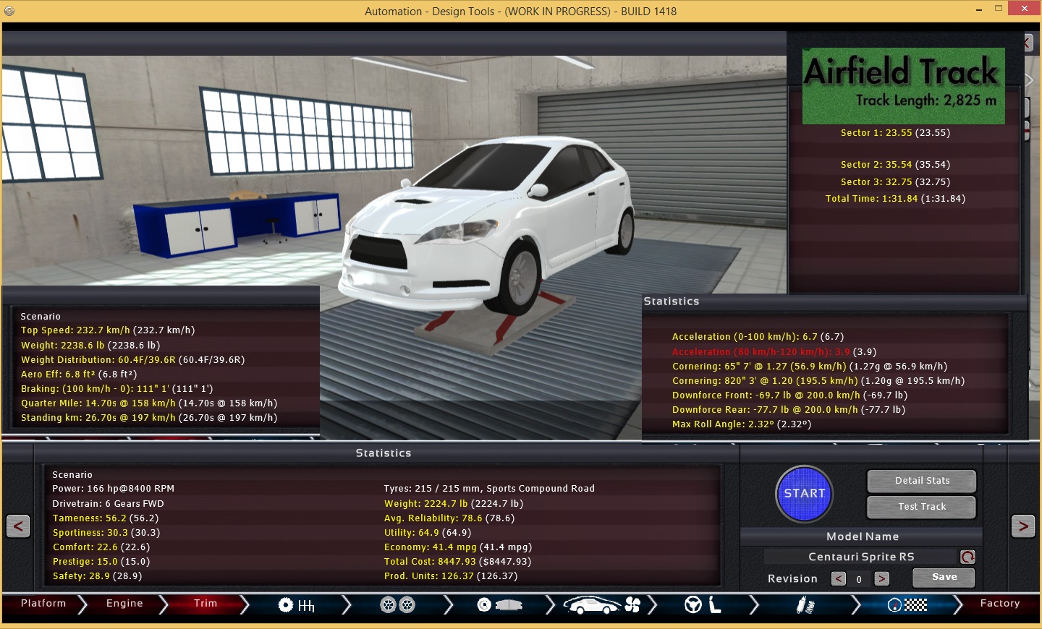This screenshot has height=629, width=1042.
Task: Select the Avg. Reliability 78.6 stat
Action: point(449,518)
